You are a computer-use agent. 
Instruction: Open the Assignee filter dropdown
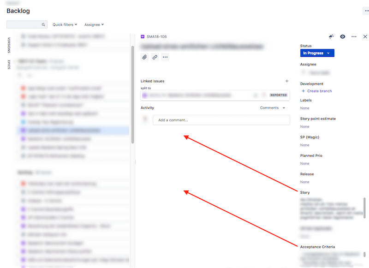click(x=94, y=25)
